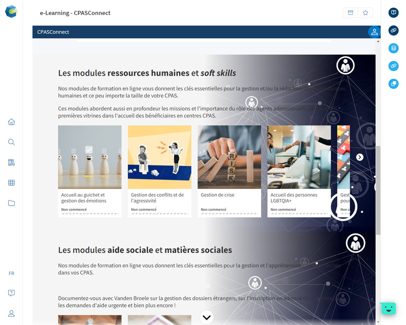Open the folder icon in sidebar
This screenshot has width=406, height=325.
coord(11,203)
